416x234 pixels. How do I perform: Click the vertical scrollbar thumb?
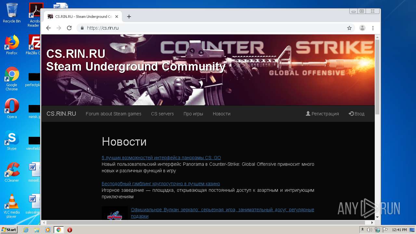point(377,77)
